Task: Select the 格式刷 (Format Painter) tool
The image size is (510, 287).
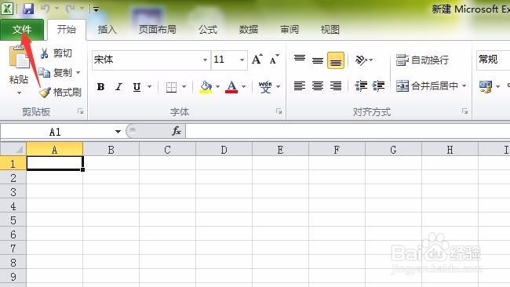Action: (60, 93)
